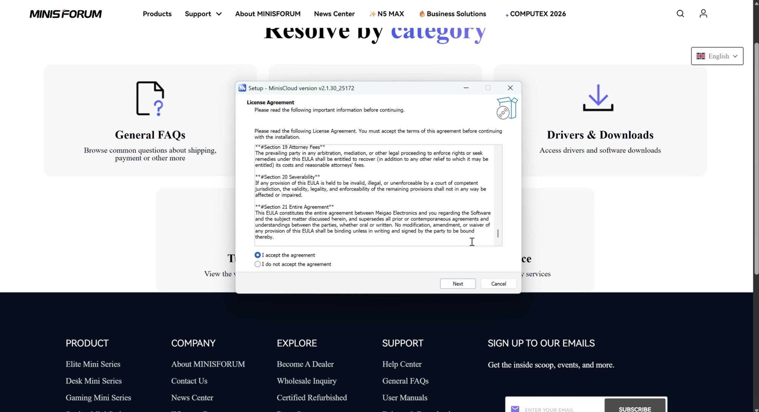The image size is (759, 412).
Task: Open the user account icon
Action: 703,14
